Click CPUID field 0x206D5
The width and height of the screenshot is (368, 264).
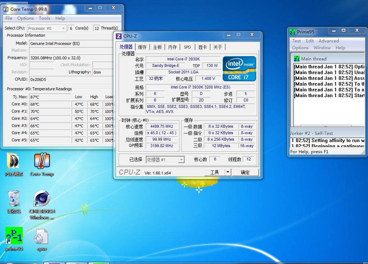pyautogui.click(x=72, y=79)
